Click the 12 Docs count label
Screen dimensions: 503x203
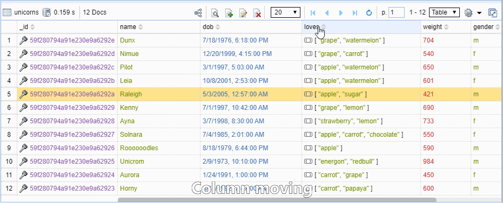pyautogui.click(x=95, y=12)
